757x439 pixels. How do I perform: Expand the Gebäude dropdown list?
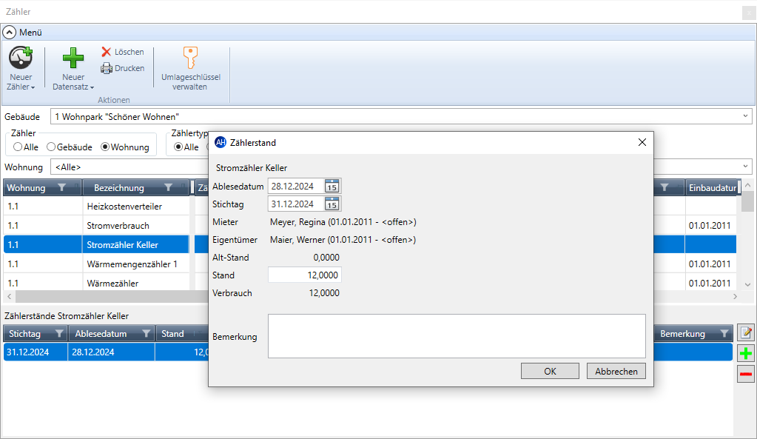(x=744, y=117)
